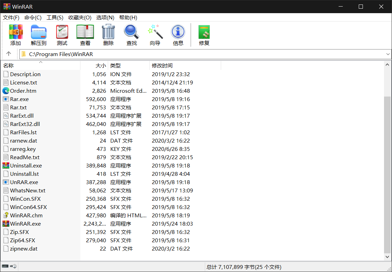The width and height of the screenshot is (392, 272).
Task: Click the date 2014/12/4 21:19
Action: [172, 83]
